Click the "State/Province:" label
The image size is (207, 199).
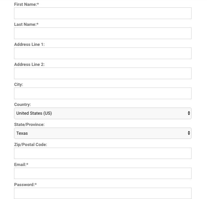click(x=29, y=125)
